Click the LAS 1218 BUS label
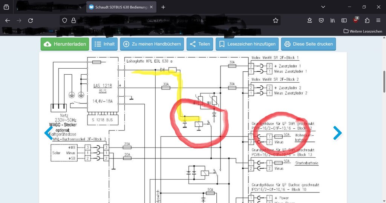The height and width of the screenshot is (203, 386). click(103, 88)
